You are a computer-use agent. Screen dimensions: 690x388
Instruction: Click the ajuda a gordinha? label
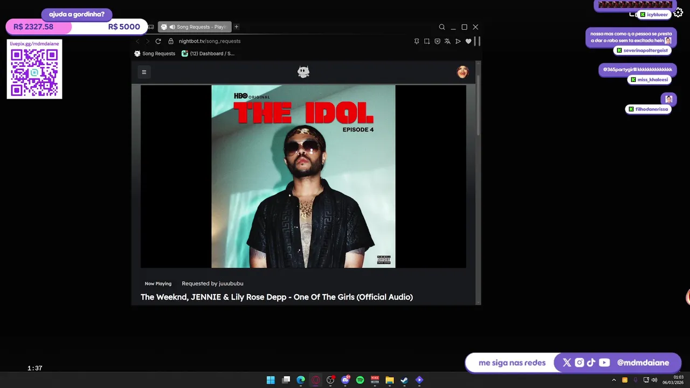77,15
